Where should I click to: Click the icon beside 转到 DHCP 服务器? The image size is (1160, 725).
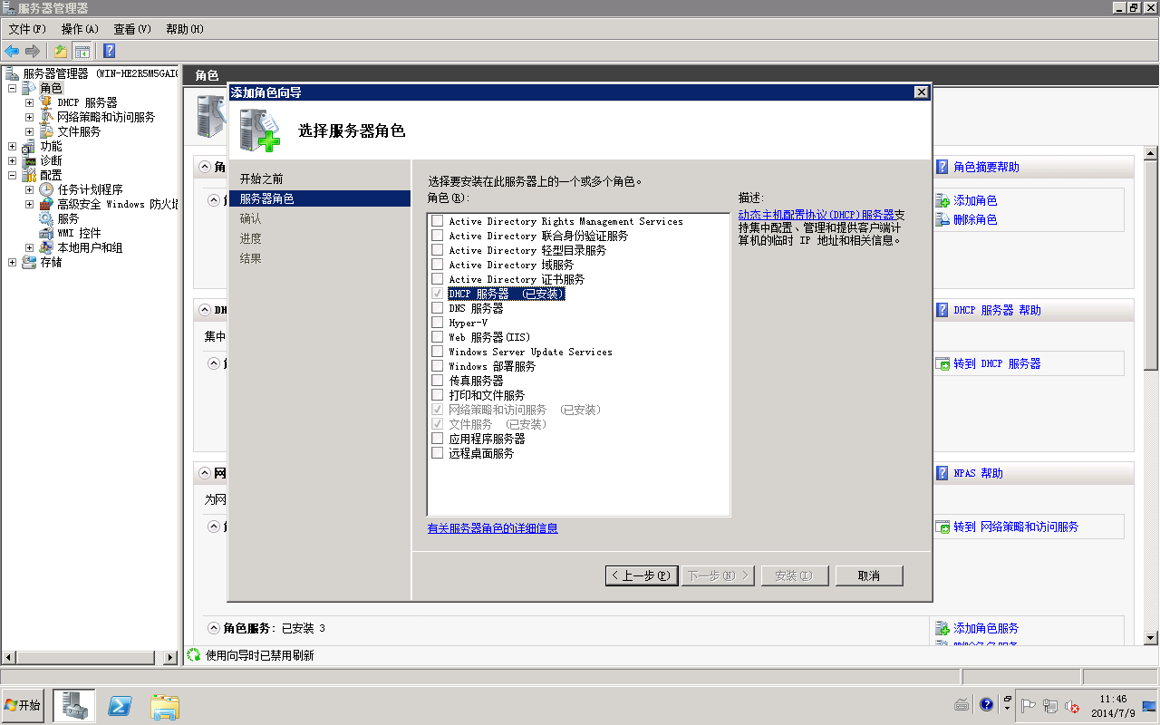tap(942, 363)
